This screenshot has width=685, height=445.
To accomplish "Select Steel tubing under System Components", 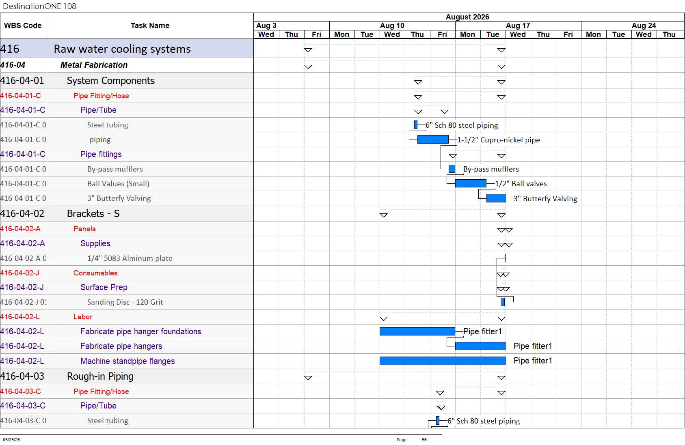I will 108,125.
